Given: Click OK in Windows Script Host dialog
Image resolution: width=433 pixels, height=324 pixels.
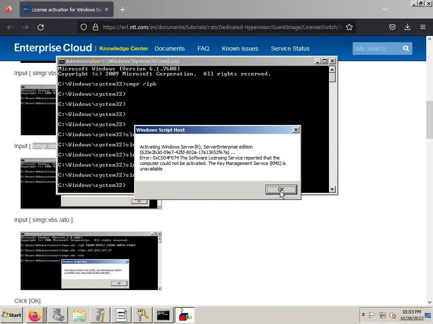Looking at the screenshot, I should (x=281, y=189).
